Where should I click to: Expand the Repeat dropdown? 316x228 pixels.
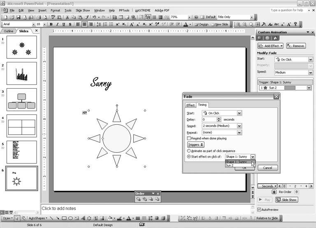[239, 132]
